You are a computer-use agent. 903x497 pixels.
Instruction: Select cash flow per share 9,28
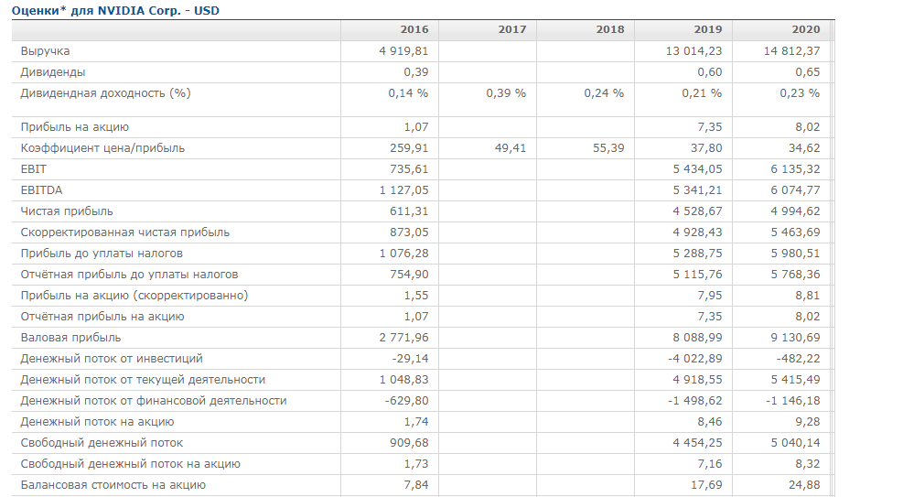pos(808,422)
